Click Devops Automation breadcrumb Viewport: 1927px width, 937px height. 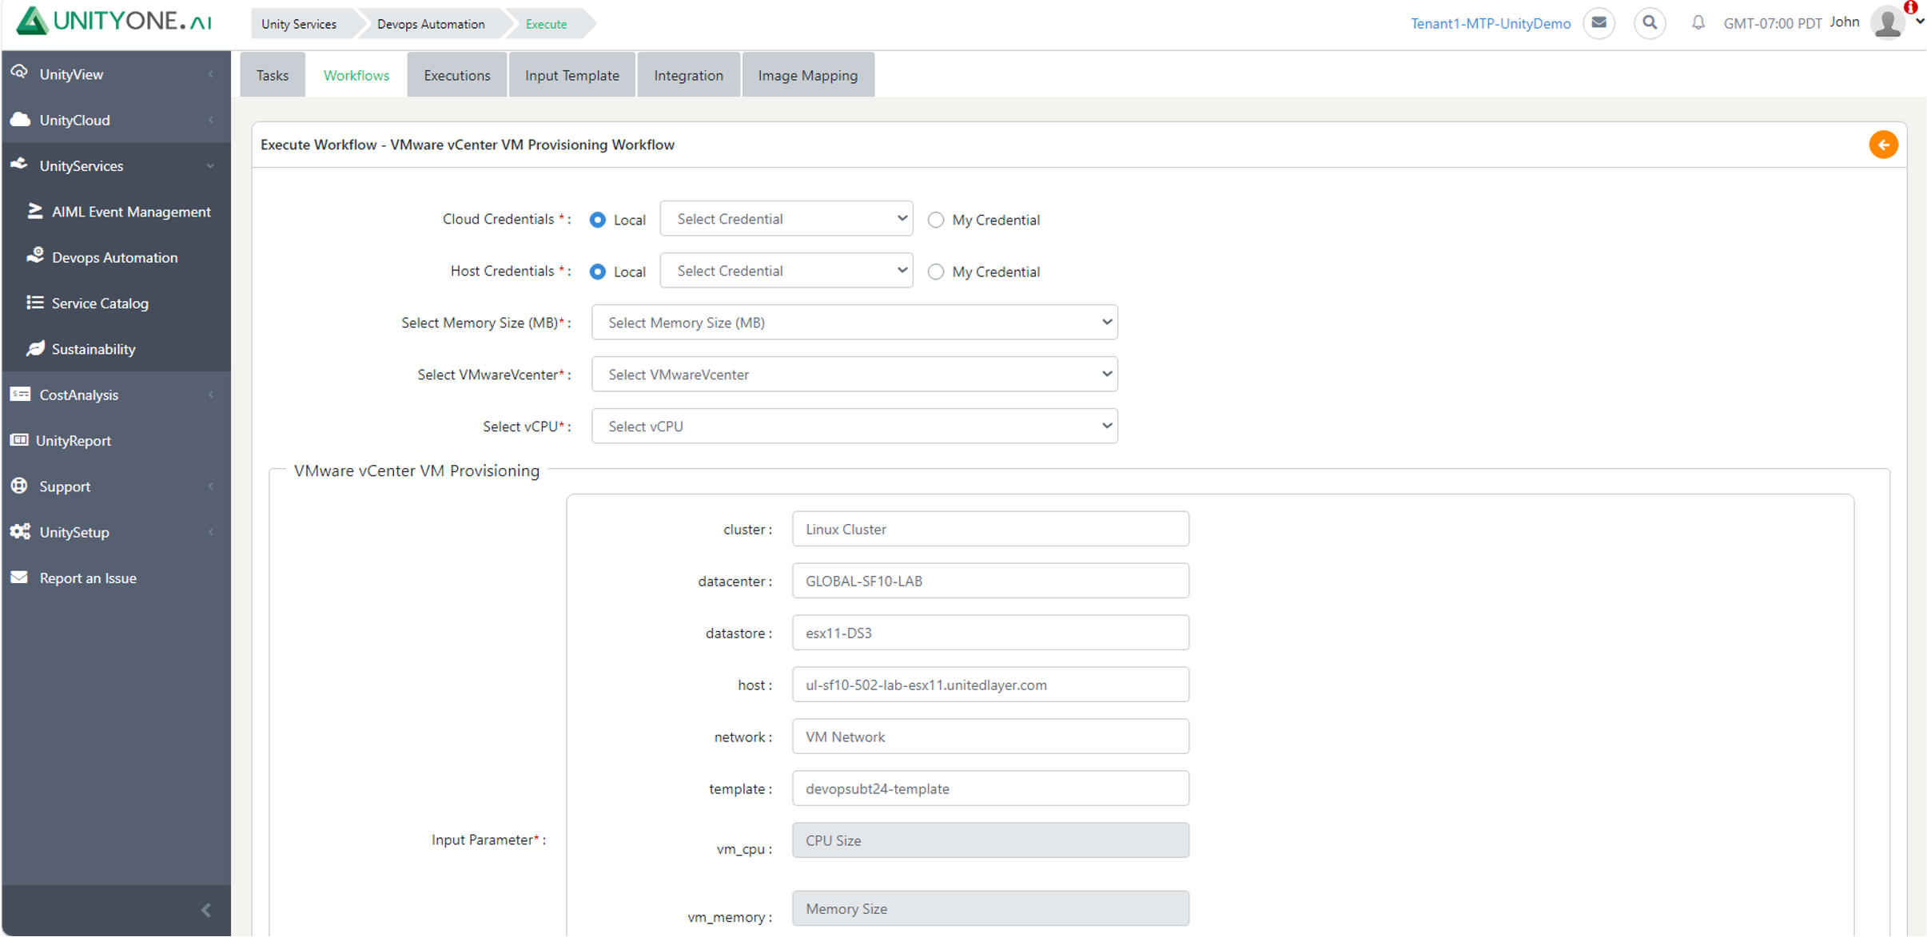[x=431, y=24]
